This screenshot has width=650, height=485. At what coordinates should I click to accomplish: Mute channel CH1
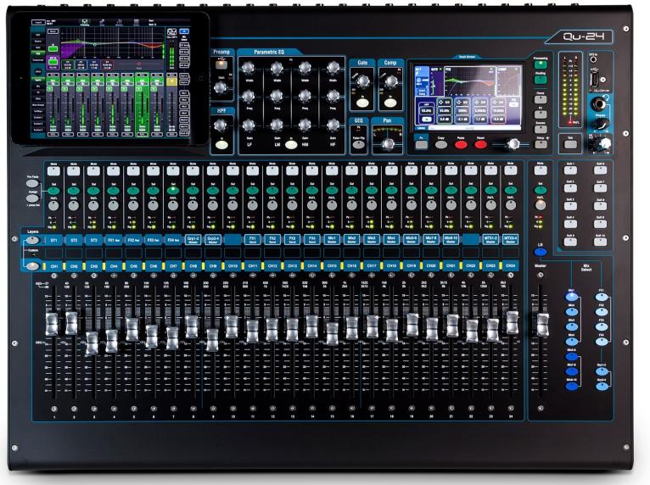coord(54,170)
